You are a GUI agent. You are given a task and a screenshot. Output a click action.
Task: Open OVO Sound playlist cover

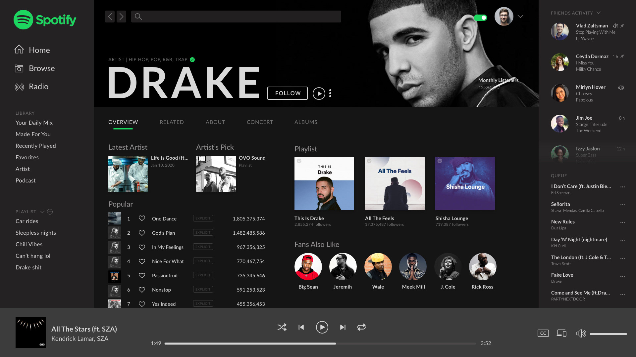click(216, 174)
